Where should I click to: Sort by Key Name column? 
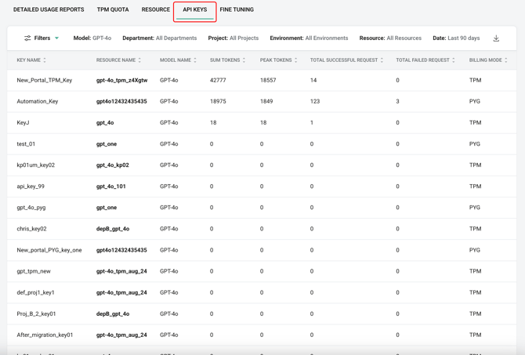[45, 60]
